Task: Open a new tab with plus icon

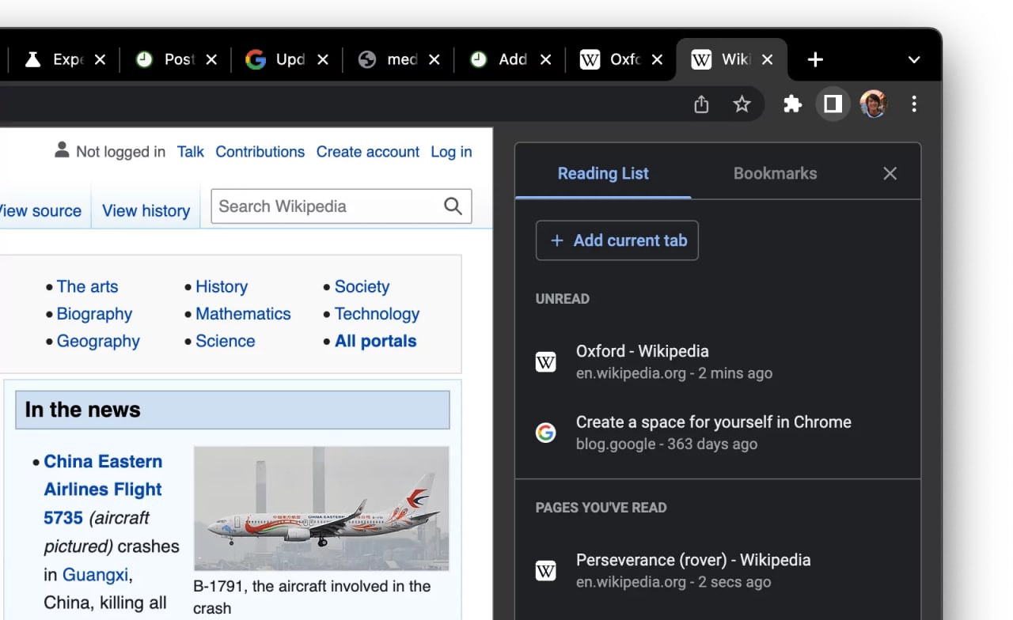Action: coord(815,60)
